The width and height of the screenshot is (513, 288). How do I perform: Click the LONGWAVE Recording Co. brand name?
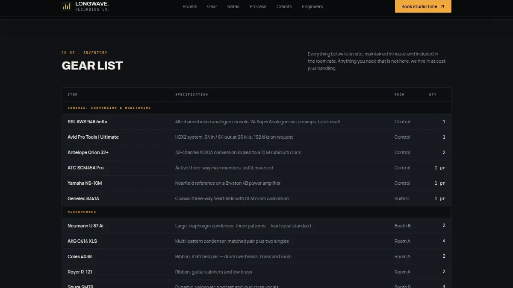[x=92, y=6]
